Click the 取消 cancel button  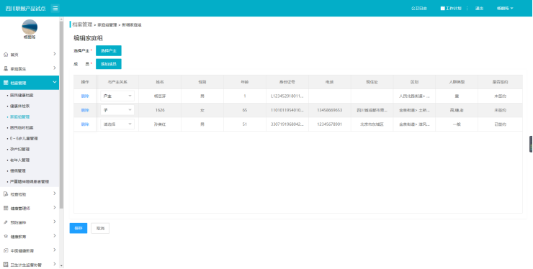pos(100,228)
